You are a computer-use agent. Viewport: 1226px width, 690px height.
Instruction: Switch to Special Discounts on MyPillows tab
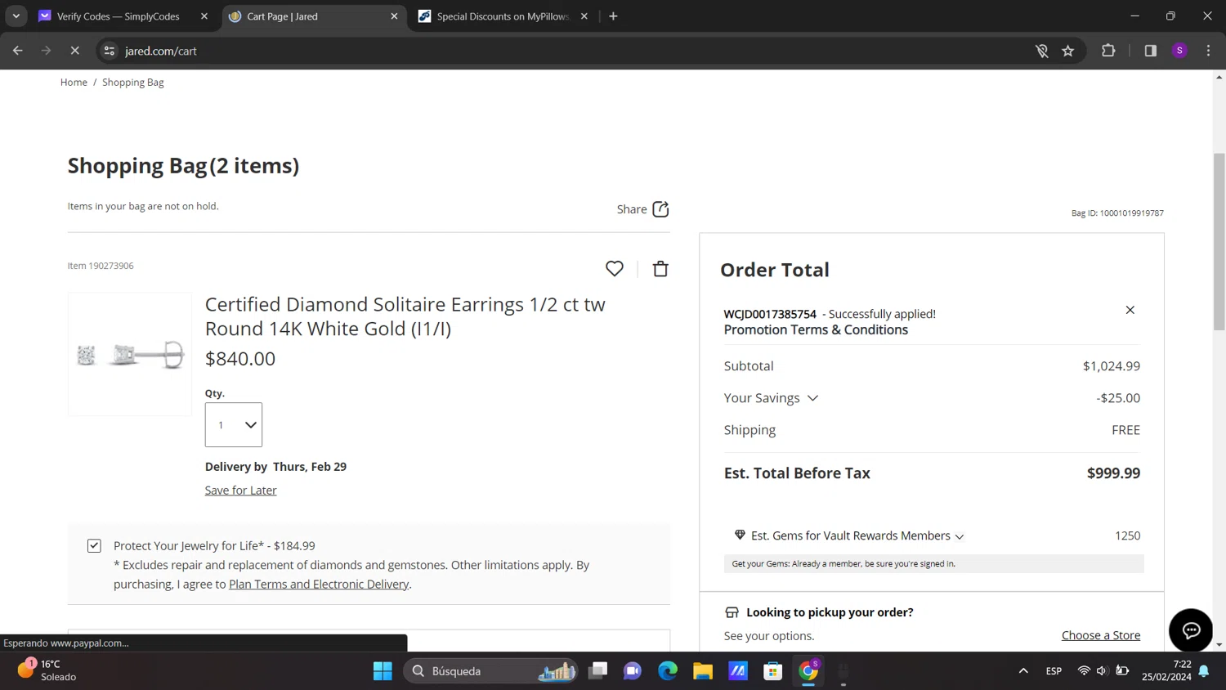pyautogui.click(x=503, y=16)
